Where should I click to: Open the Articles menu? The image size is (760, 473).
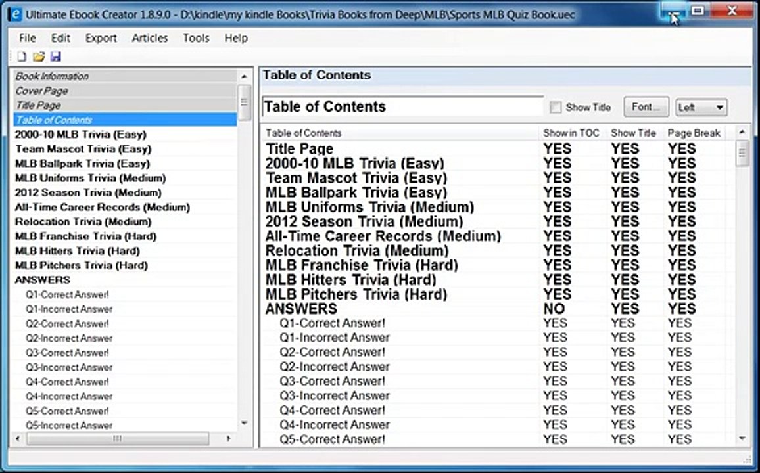[150, 37]
